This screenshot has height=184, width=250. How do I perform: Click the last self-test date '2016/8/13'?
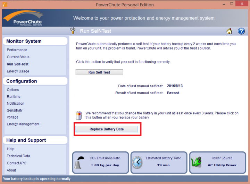[175, 86]
